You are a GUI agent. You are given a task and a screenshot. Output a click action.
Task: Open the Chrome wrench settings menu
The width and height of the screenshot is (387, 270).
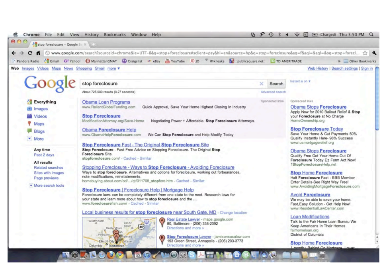(374, 53)
